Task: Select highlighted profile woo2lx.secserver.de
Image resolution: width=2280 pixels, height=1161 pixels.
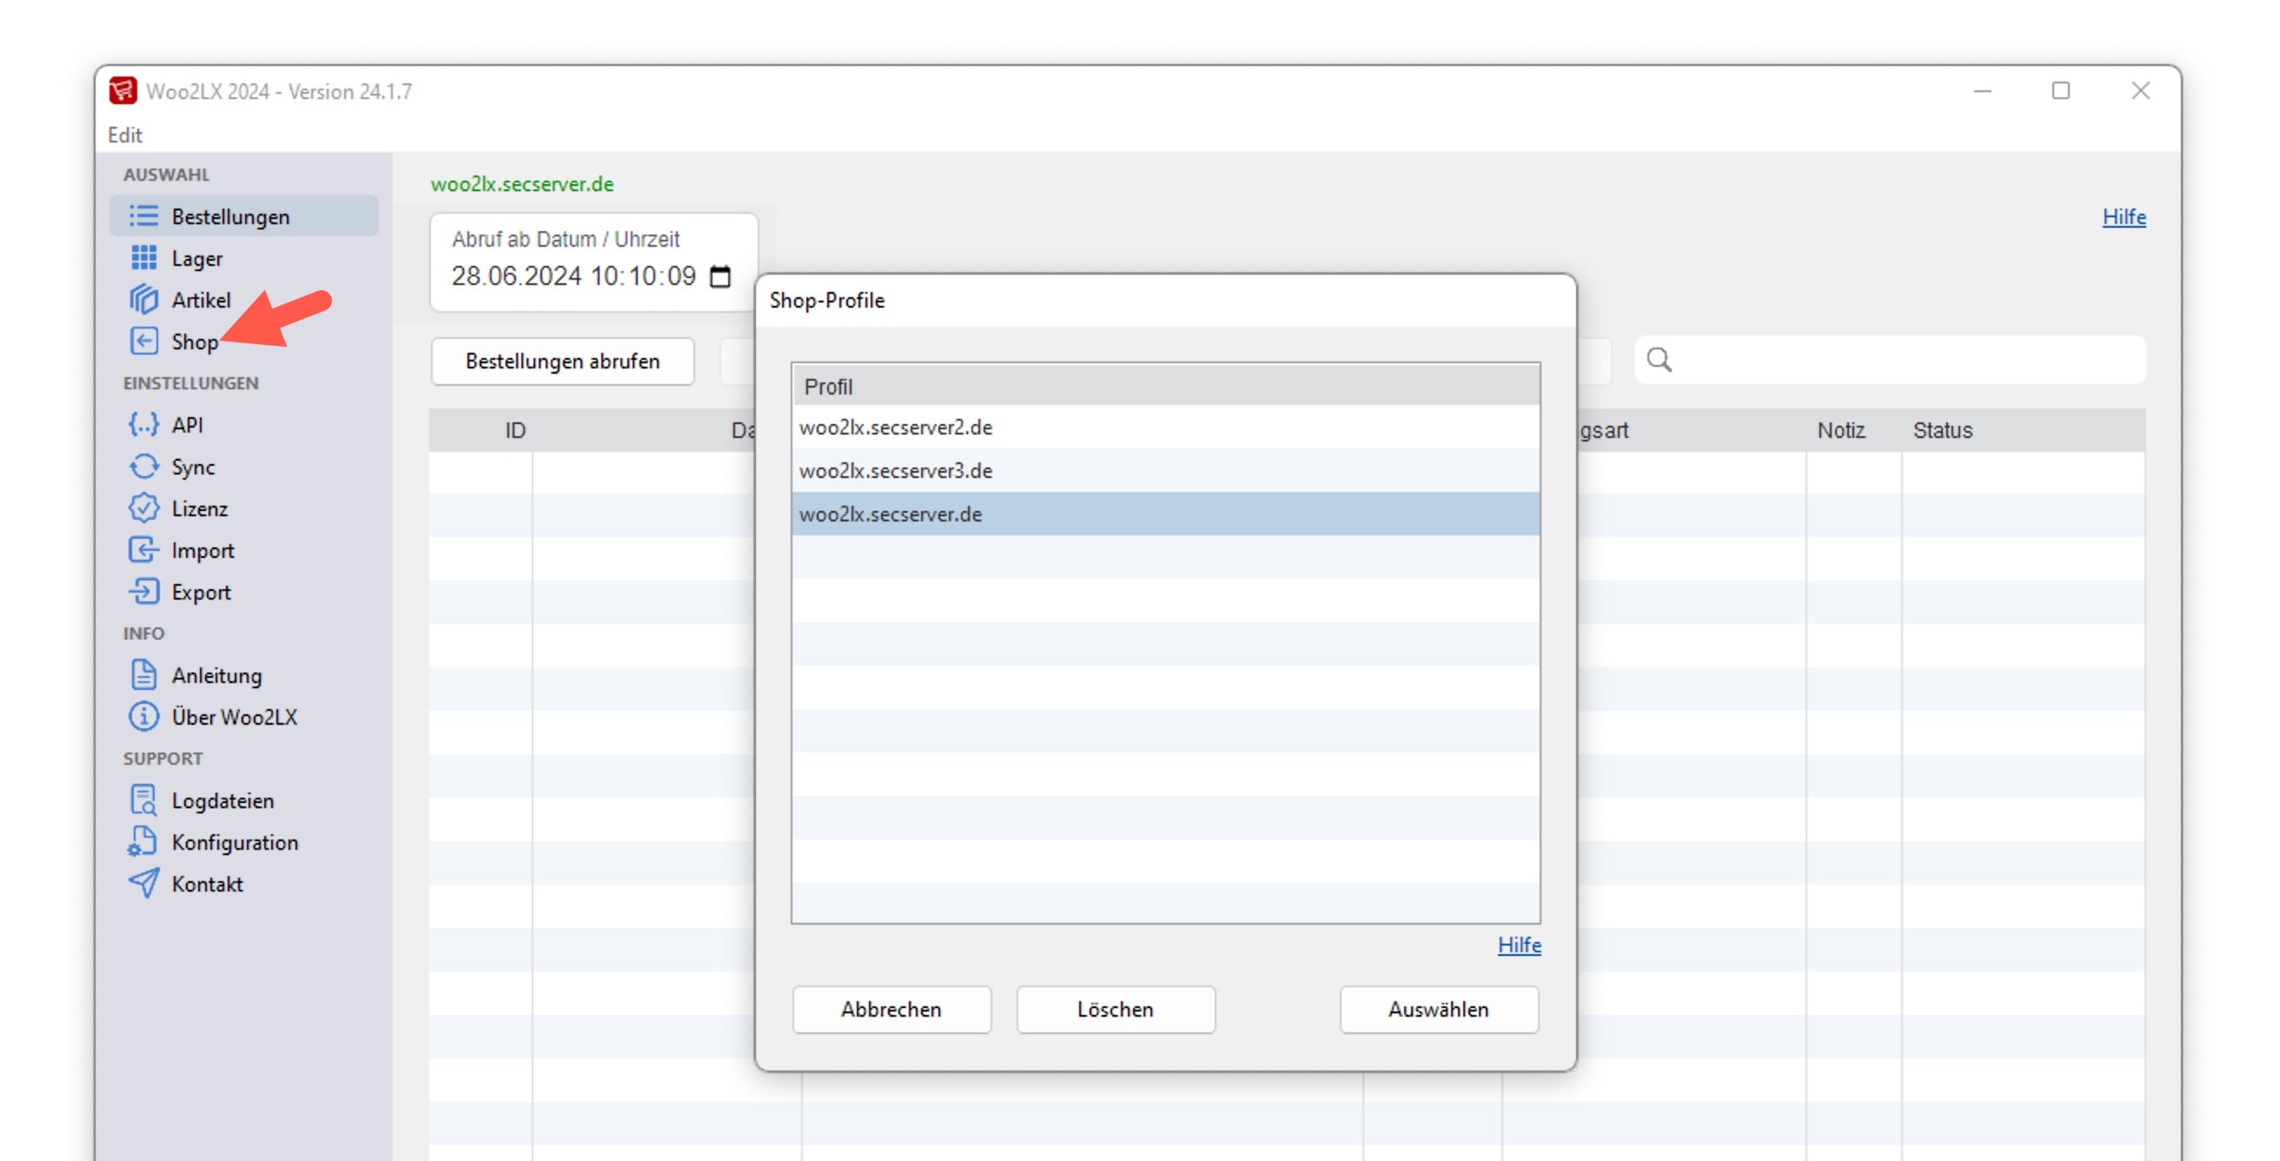Action: point(1166,514)
